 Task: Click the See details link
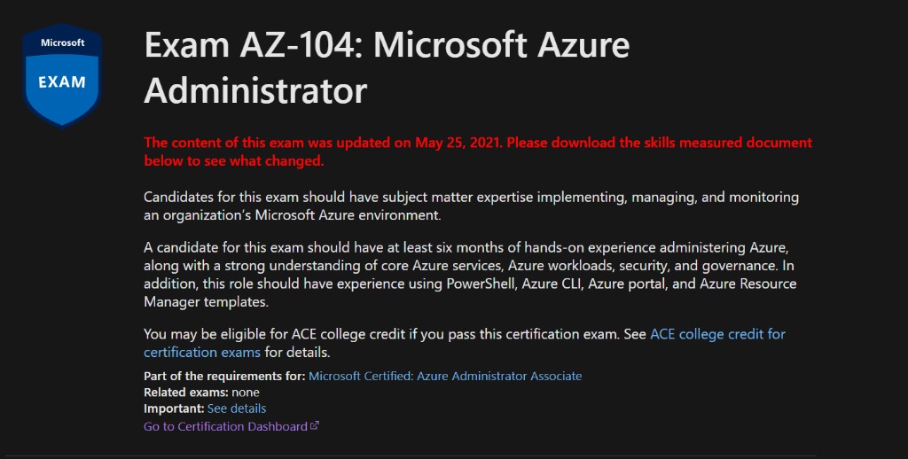[237, 408]
